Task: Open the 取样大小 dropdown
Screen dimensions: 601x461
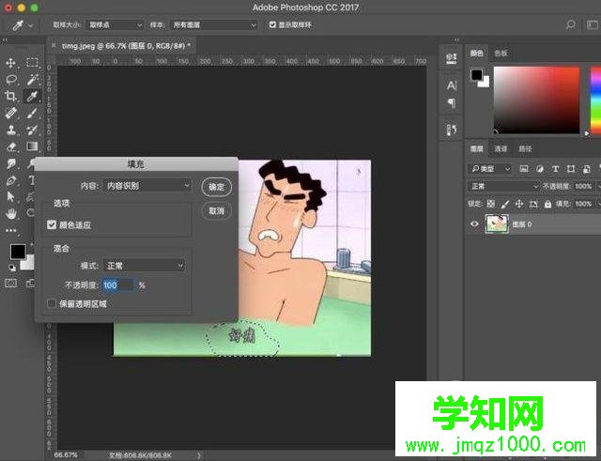Action: [x=115, y=25]
